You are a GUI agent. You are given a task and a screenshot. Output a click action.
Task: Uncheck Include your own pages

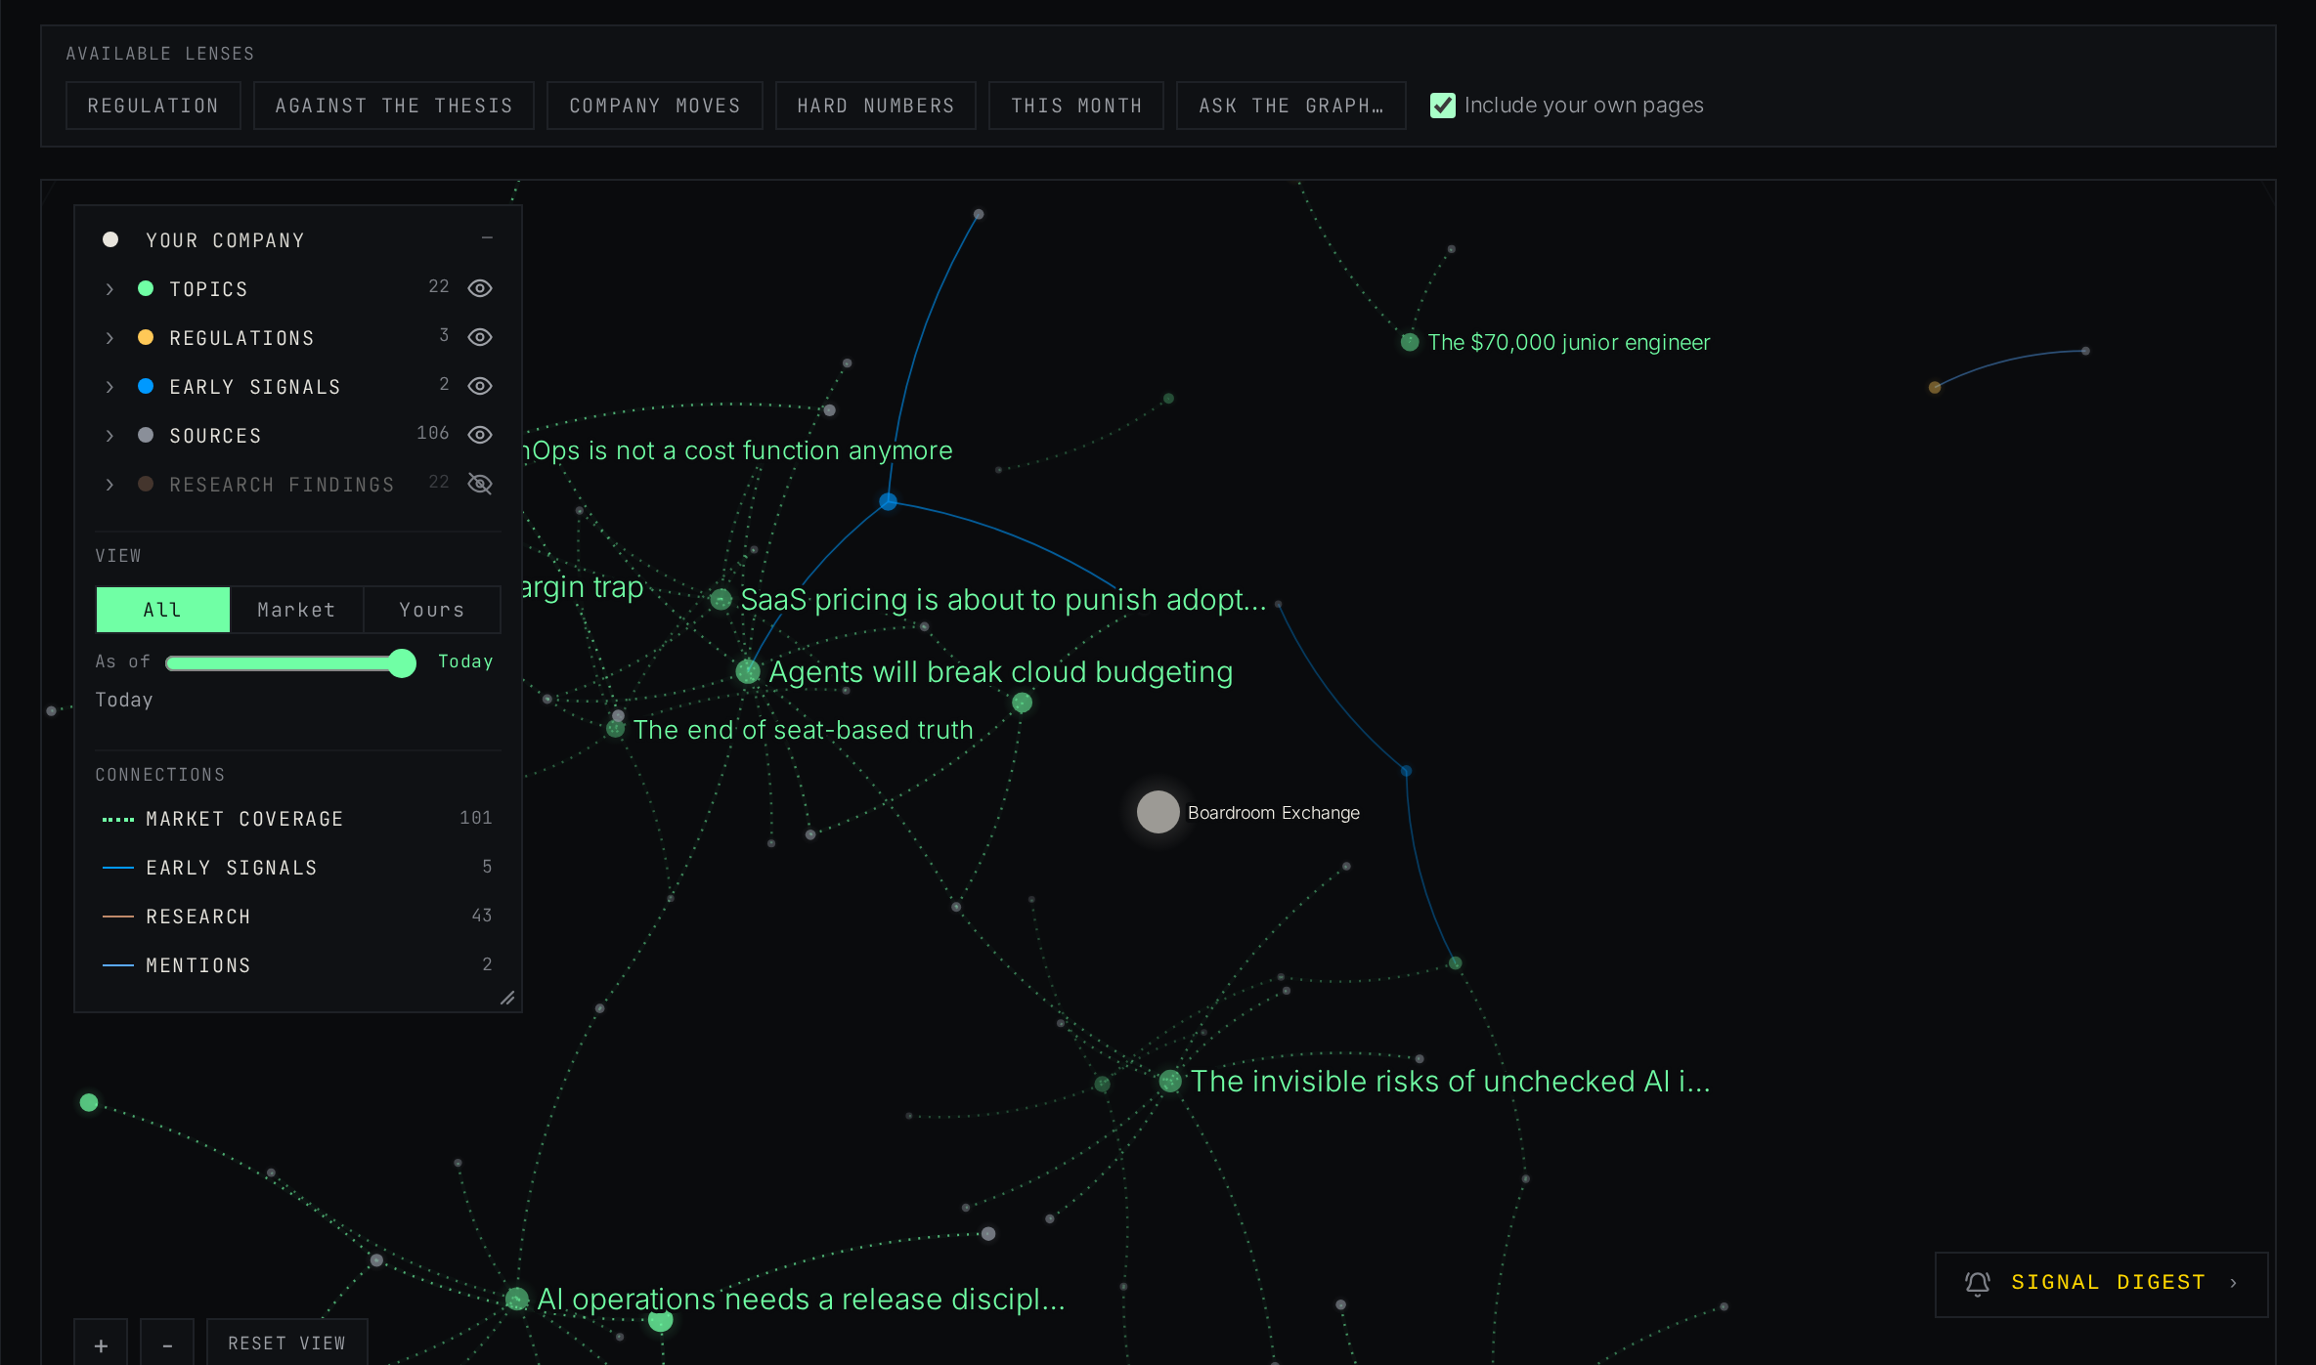click(x=1442, y=106)
